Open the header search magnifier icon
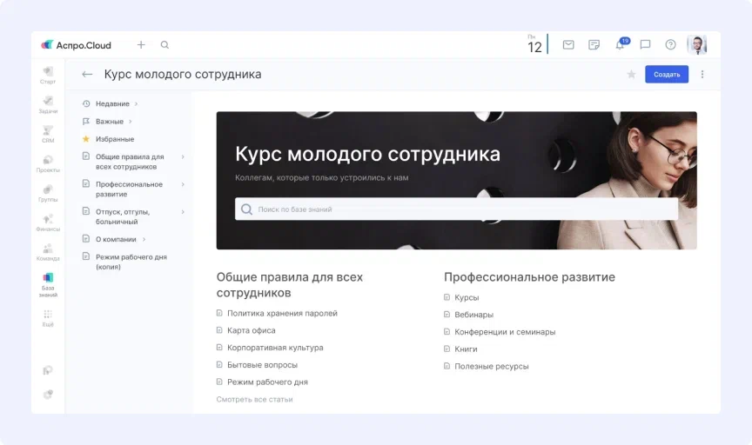The height and width of the screenshot is (445, 752). tap(164, 44)
